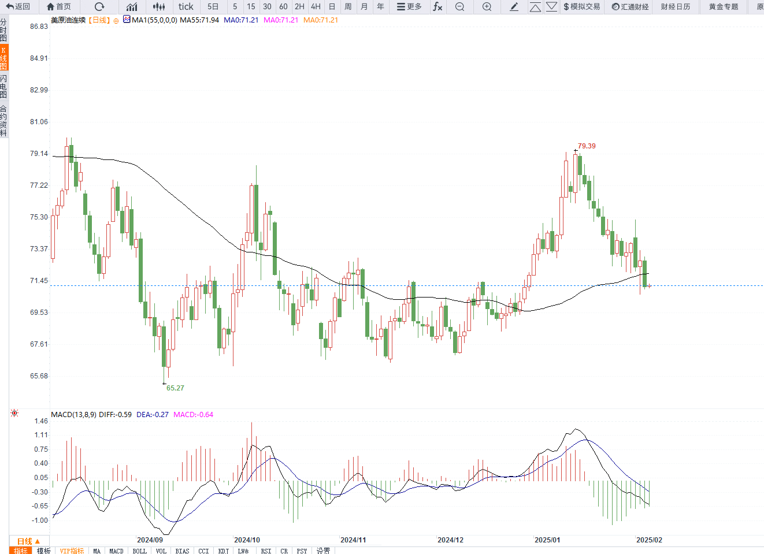Open the chart-type icon with rising bars
This screenshot has height=554, width=764.
point(132,7)
